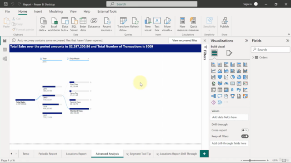Image resolution: width=291 pixels, height=163 pixels.
Task: Select the R script visual
Action: [x=232, y=90]
